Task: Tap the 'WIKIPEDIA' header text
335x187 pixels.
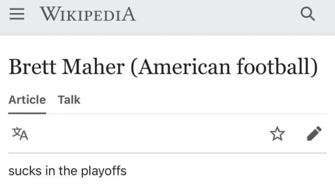Action: click(88, 14)
